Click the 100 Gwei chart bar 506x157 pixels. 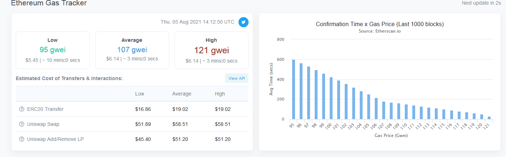(331, 98)
